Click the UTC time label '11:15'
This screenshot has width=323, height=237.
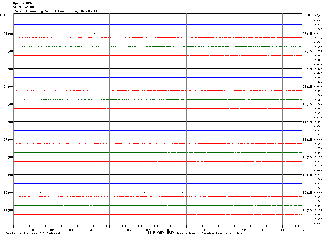[307, 122]
